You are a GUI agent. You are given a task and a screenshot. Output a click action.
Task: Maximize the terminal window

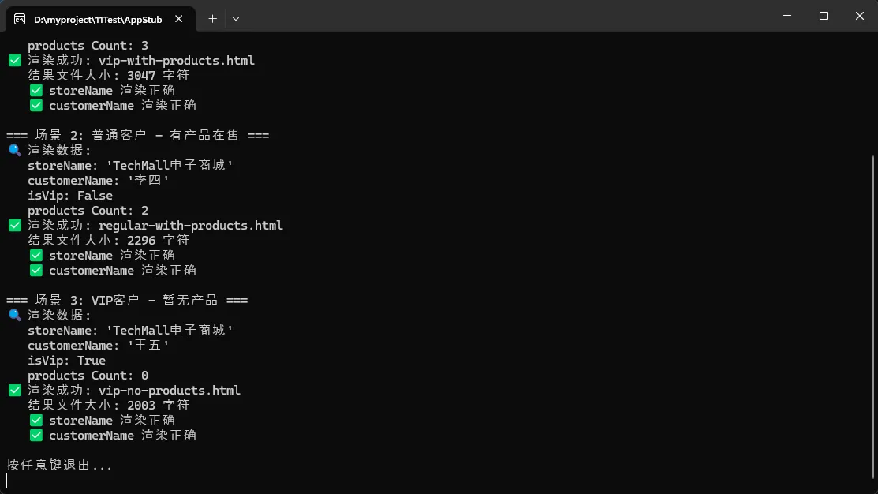[x=824, y=16]
